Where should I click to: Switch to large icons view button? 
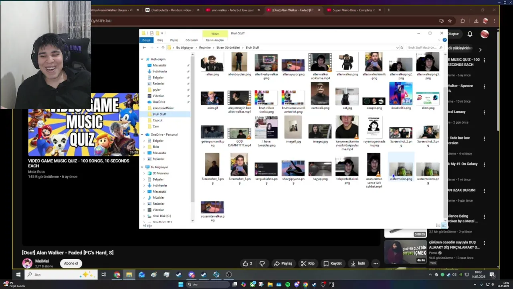coord(444,226)
